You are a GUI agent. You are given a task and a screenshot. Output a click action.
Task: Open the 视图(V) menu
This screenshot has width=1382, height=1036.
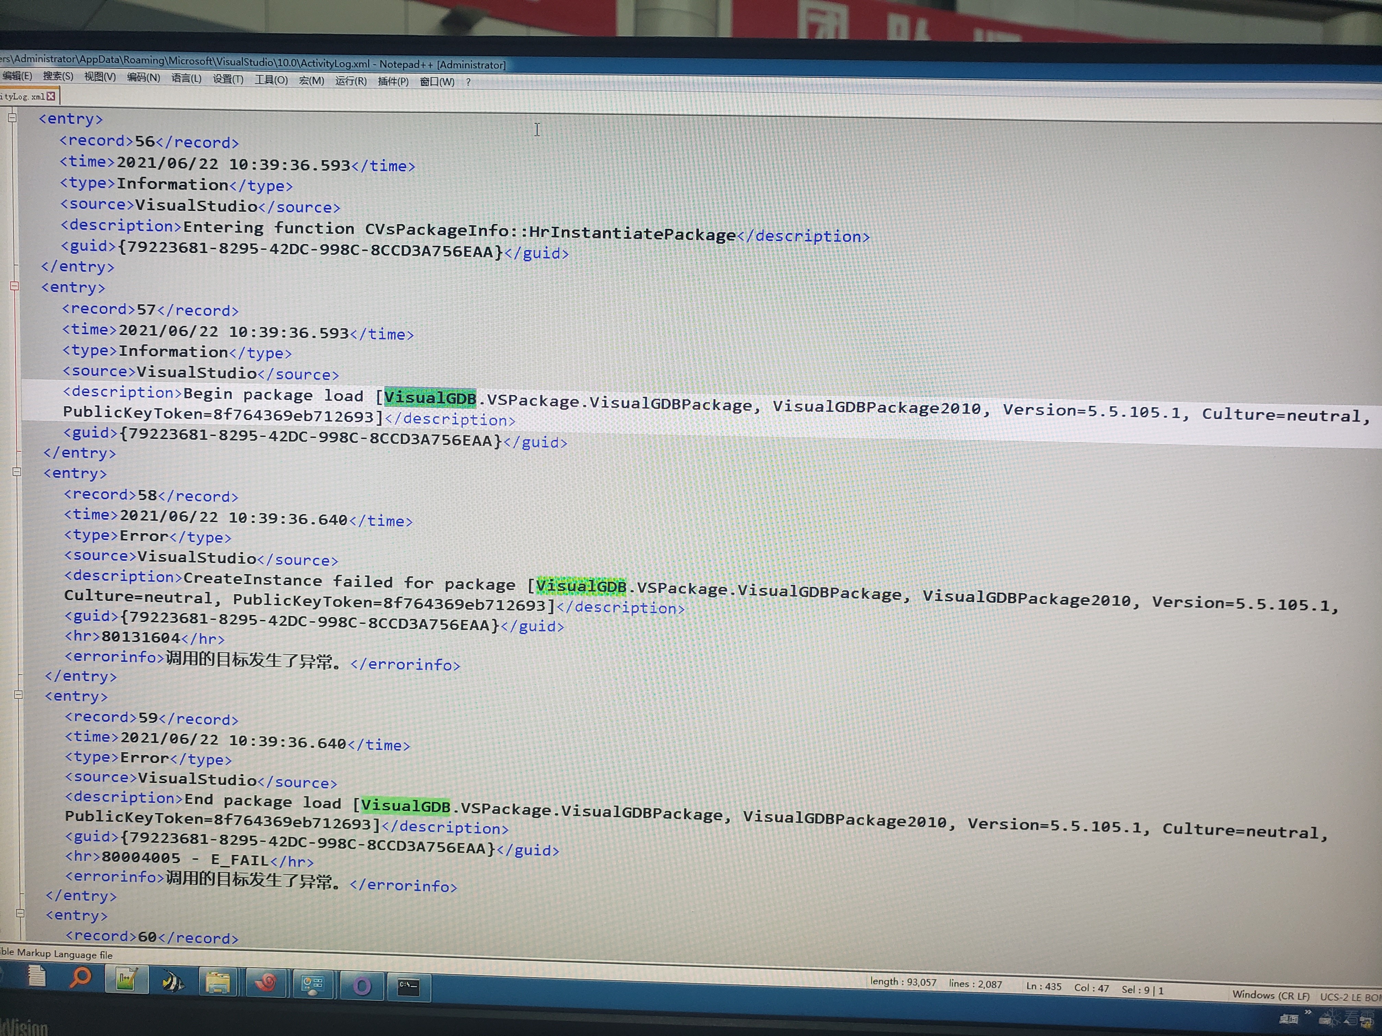coord(100,77)
